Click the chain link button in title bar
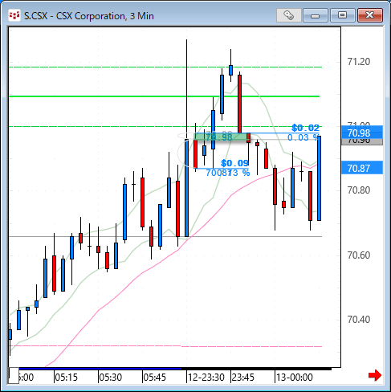Viewport: 391px width, 392px height. point(289,15)
